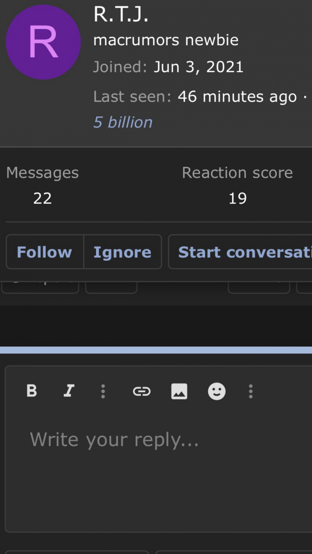Image resolution: width=312 pixels, height=554 pixels.
Task: Toggle italic formatting in reply editor
Action: click(x=69, y=391)
